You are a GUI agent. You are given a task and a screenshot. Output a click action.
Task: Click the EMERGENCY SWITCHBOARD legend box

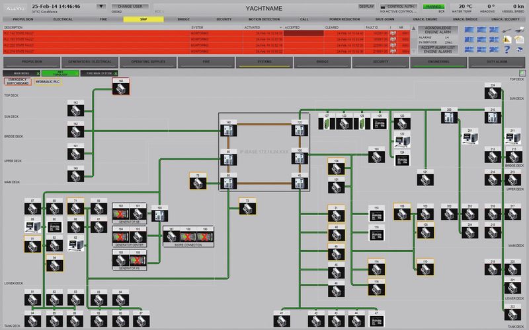coord(18,81)
